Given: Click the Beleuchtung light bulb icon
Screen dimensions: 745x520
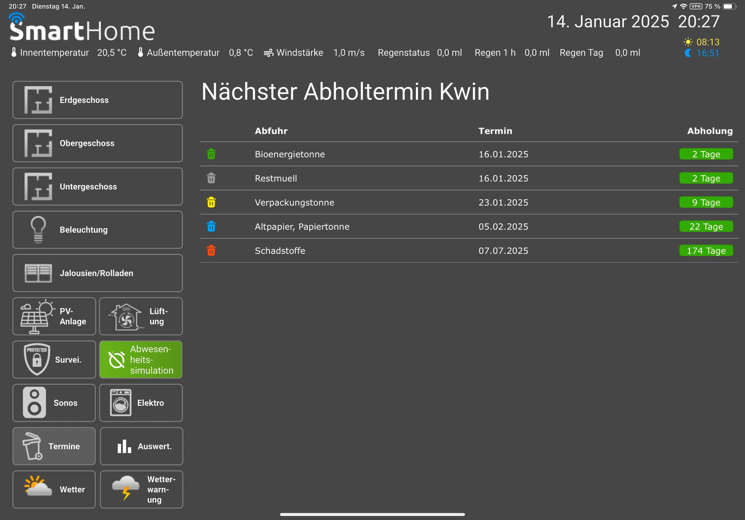Looking at the screenshot, I should [x=38, y=230].
